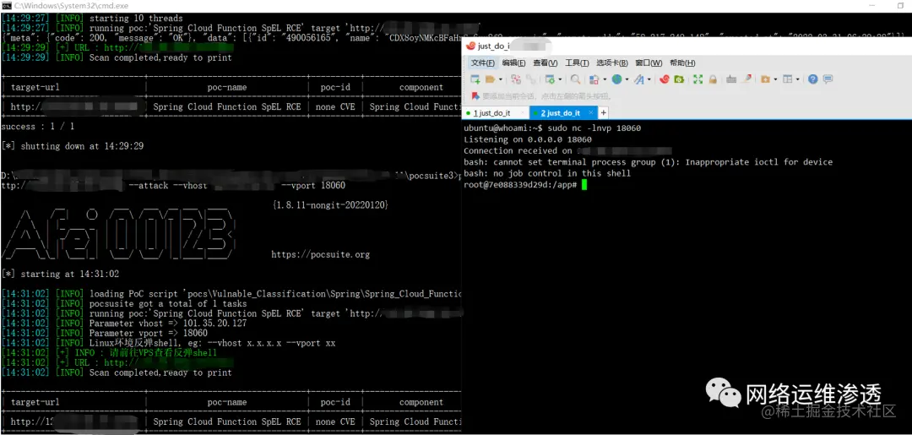Click '[*] starting at 14:31:02' line
Image resolution: width=912 pixels, height=435 pixels.
click(60, 274)
